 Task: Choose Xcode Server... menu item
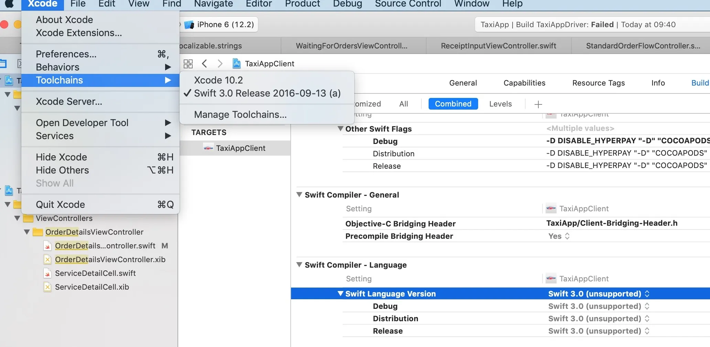tap(100, 101)
